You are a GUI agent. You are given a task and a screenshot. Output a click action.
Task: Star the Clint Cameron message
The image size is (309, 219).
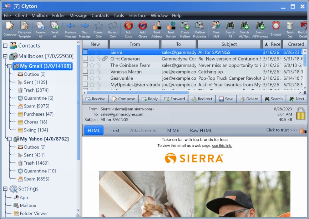[92, 59]
